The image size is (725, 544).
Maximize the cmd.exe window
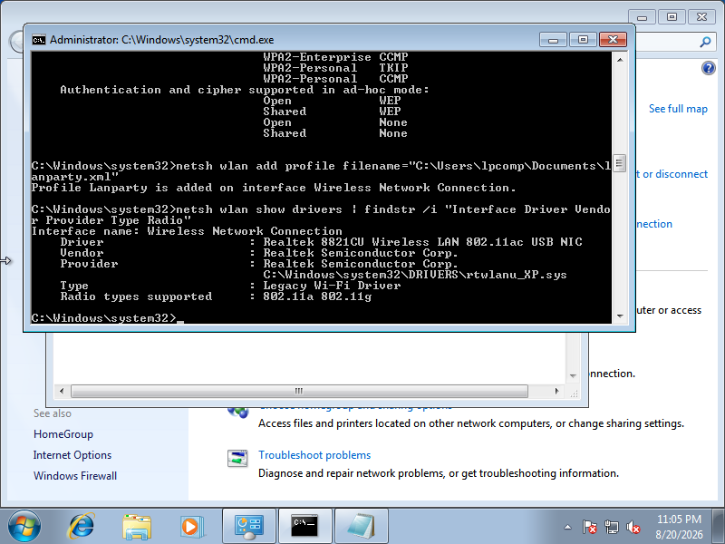[x=583, y=40]
